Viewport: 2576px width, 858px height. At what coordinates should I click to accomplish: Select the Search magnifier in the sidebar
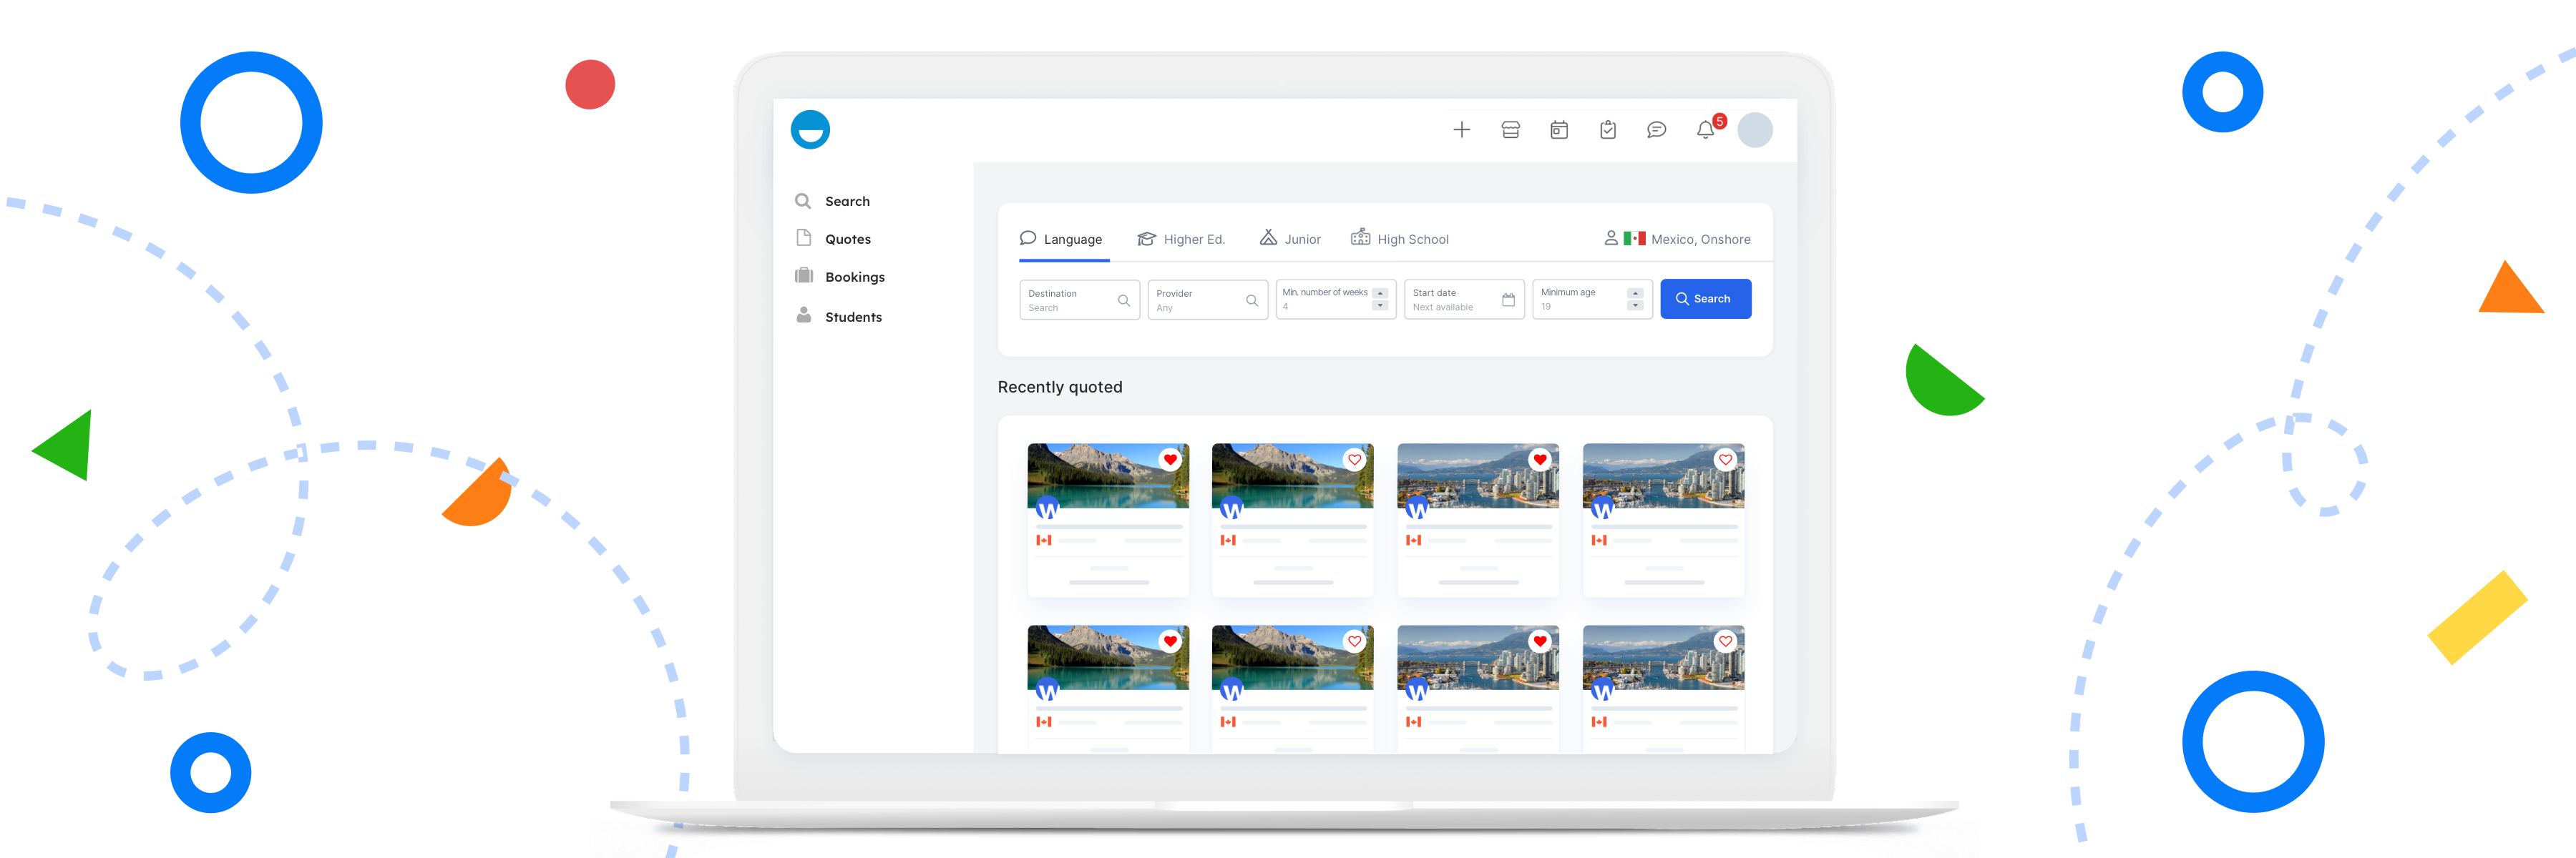803,201
